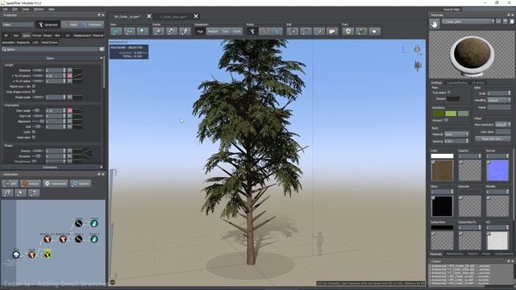Set resolution to Medium

213,31
